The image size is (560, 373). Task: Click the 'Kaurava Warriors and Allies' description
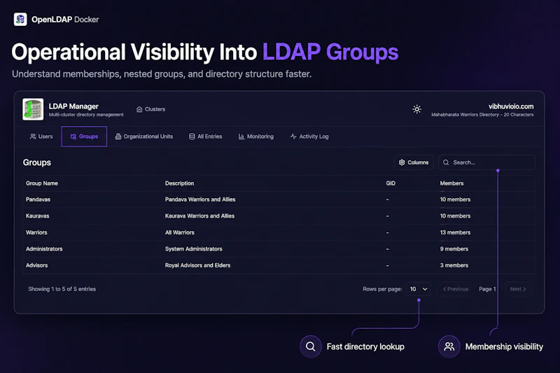(x=199, y=216)
